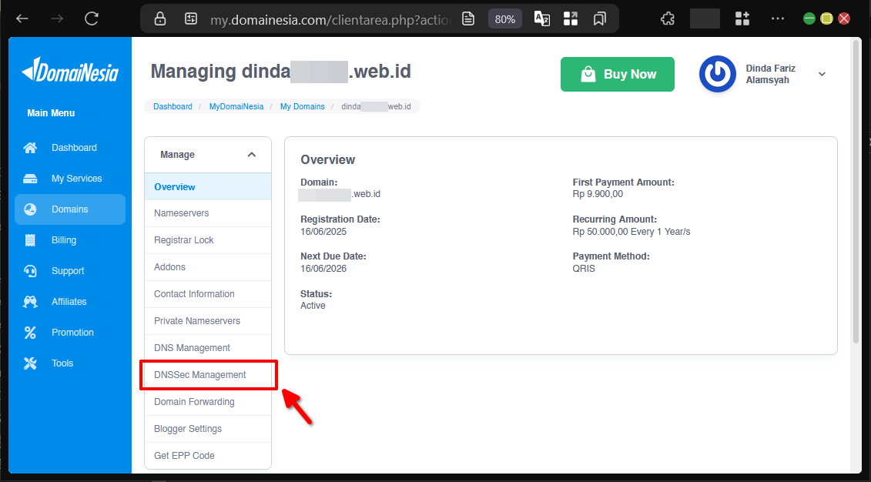Open site permissions settings icon

coord(190,19)
